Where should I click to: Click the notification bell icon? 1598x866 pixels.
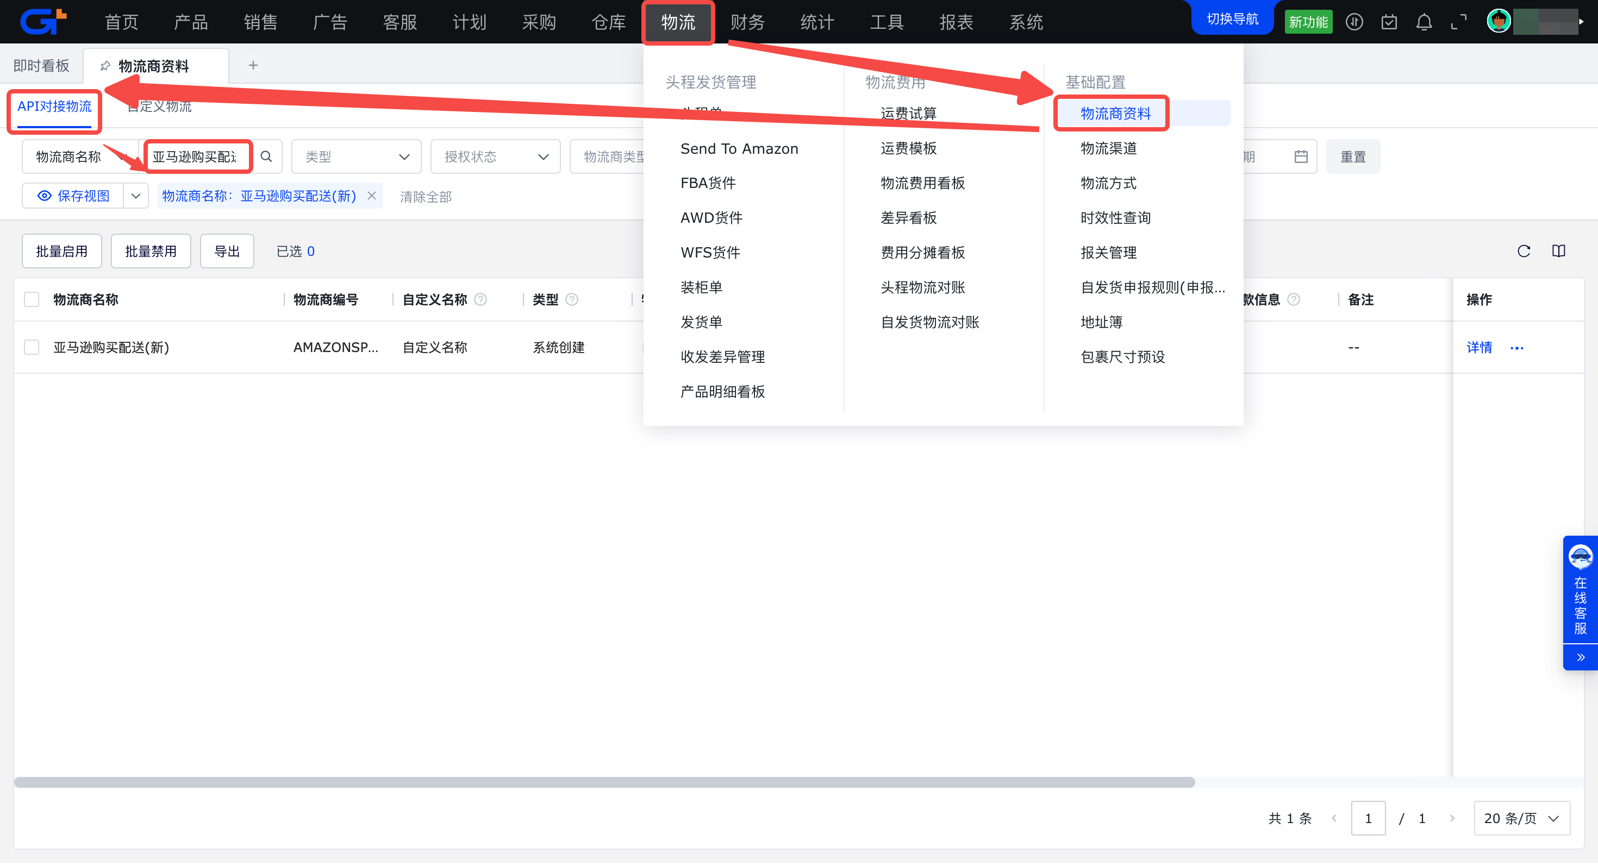(x=1424, y=22)
